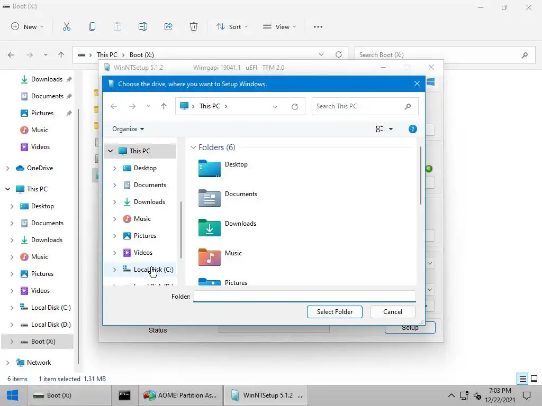Image resolution: width=542 pixels, height=406 pixels.
Task: Click the Windows Start button
Action: (13, 395)
